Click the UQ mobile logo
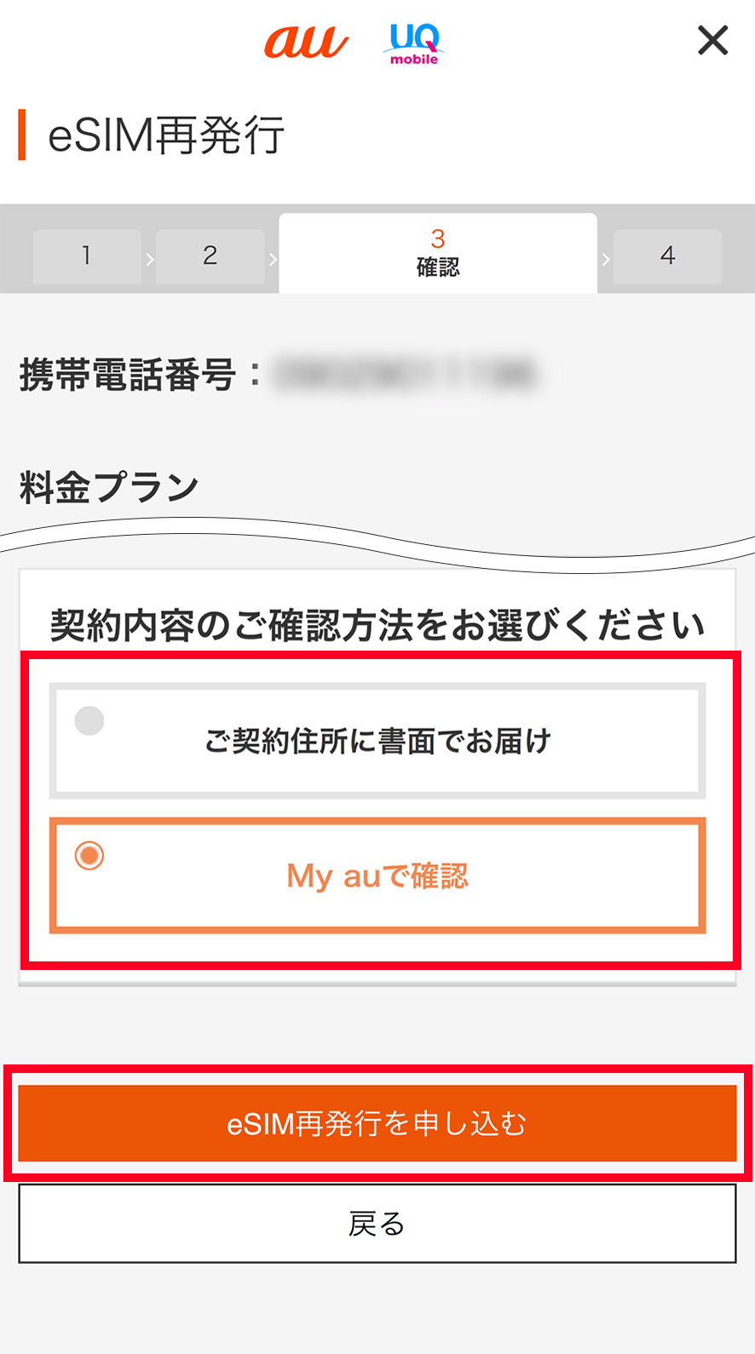Screen dimensions: 755x1354 [x=414, y=43]
